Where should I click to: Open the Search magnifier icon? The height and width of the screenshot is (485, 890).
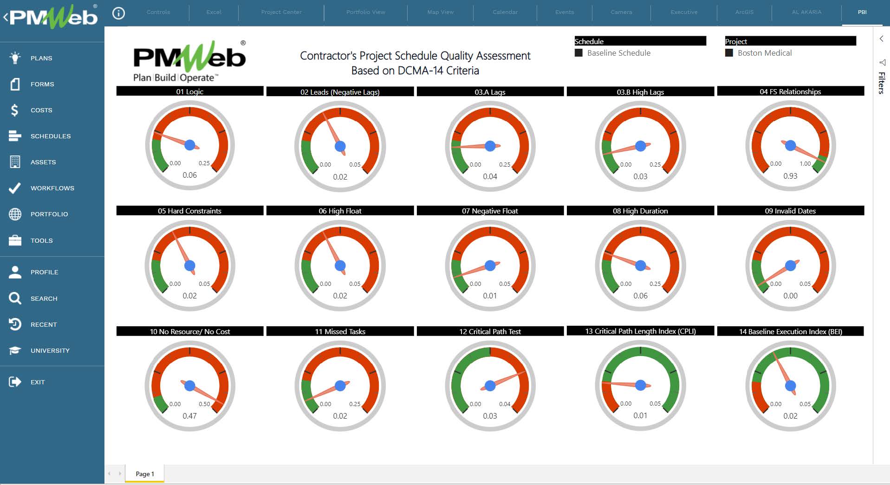pos(15,298)
